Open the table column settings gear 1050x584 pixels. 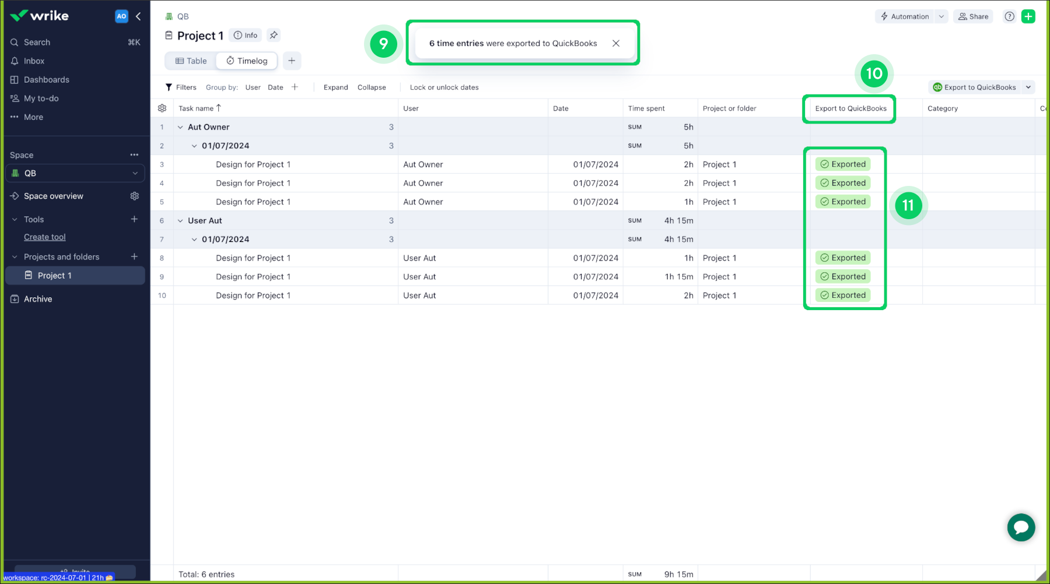click(162, 108)
